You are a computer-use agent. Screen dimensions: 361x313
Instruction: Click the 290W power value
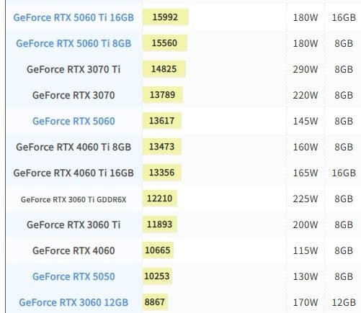coord(306,69)
